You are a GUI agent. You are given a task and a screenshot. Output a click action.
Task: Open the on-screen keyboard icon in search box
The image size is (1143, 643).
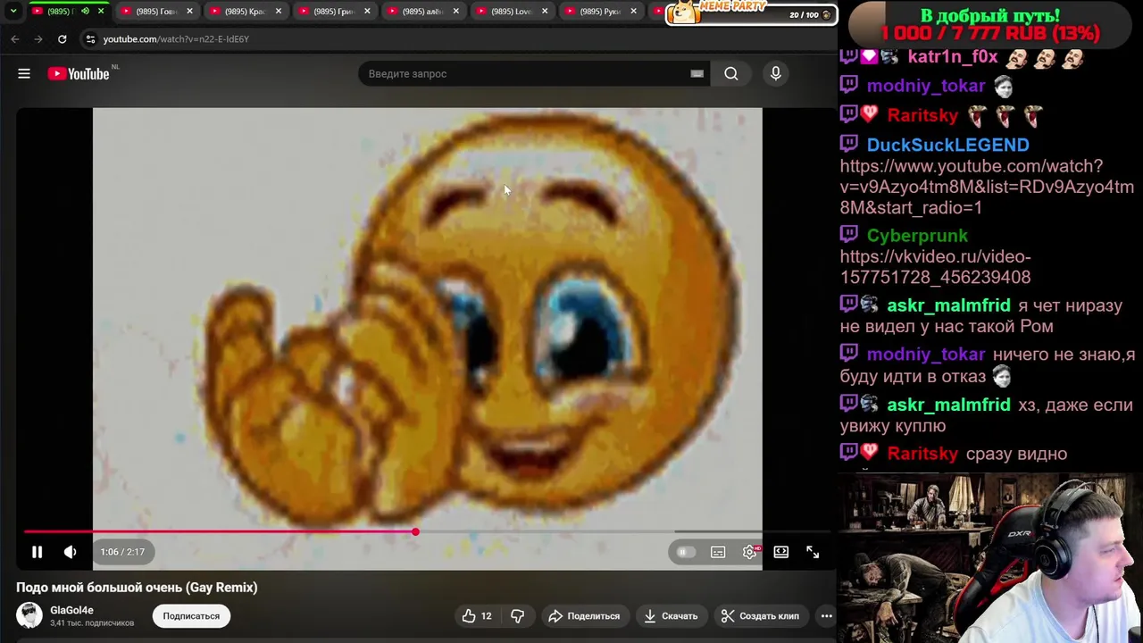coord(697,74)
